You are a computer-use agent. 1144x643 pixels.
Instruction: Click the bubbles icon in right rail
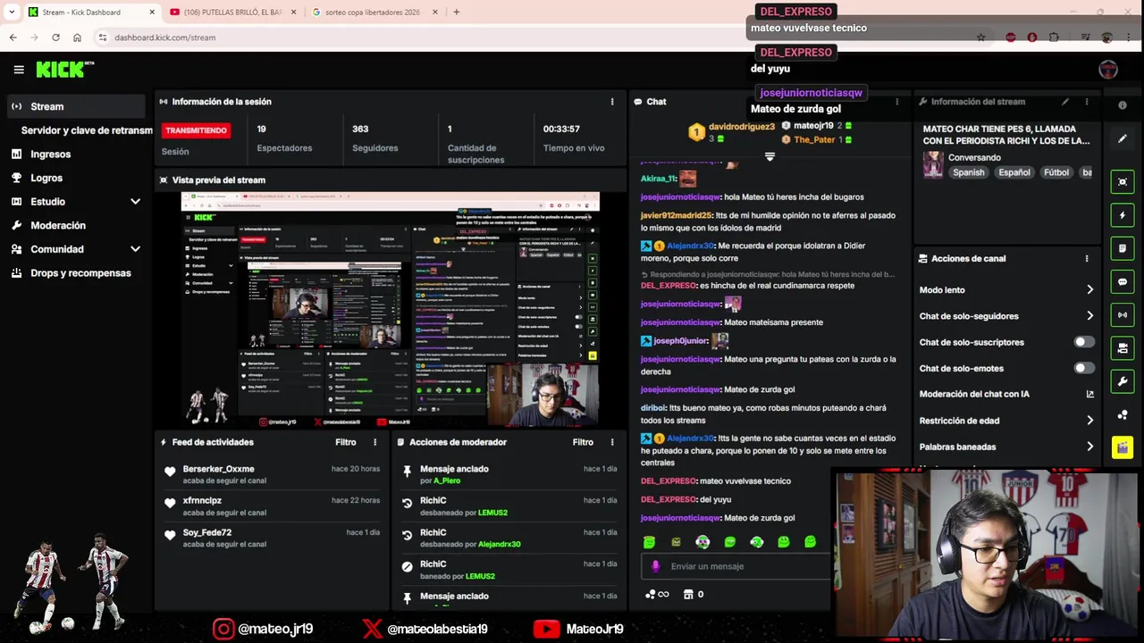coord(1123,415)
